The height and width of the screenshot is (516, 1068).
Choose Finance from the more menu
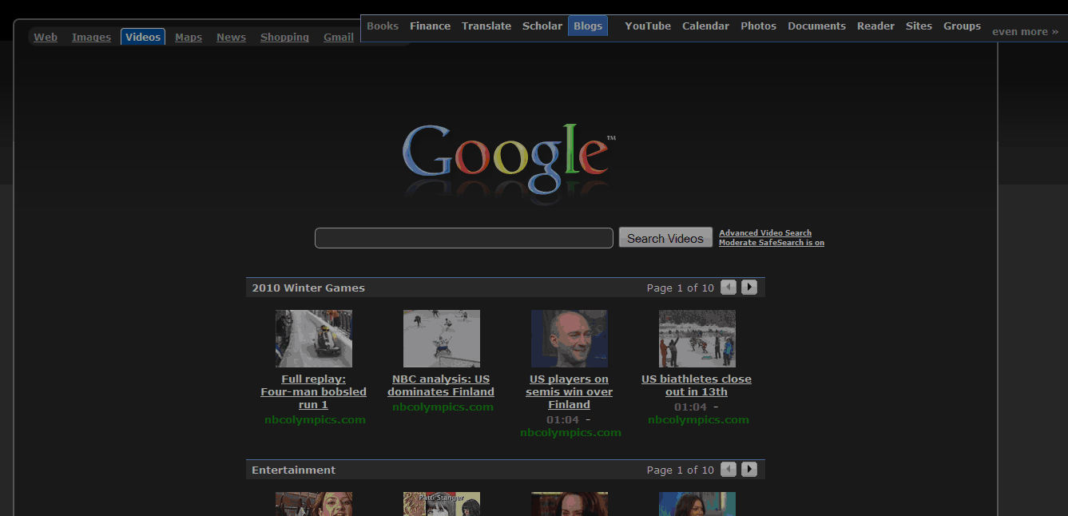(x=430, y=26)
